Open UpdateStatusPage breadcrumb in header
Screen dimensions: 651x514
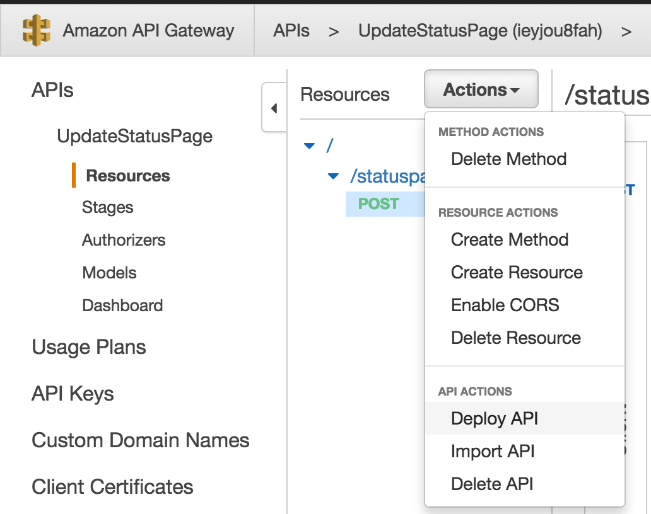(480, 31)
